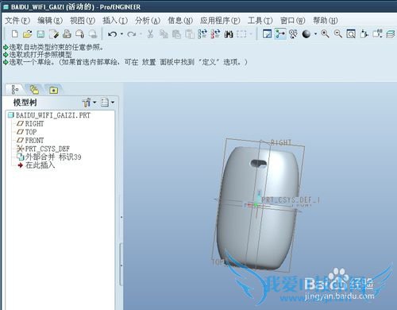Click the Open folder icon
The width and height of the screenshot is (397, 310).
point(27,34)
